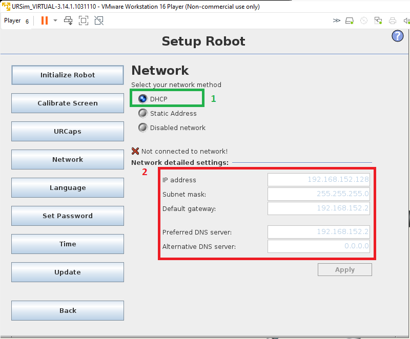The width and height of the screenshot is (410, 339).
Task: Click the network adapter device icon
Action: click(378, 20)
